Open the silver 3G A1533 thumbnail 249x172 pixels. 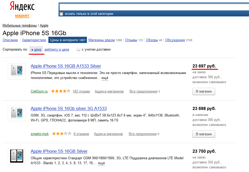tap(17, 113)
